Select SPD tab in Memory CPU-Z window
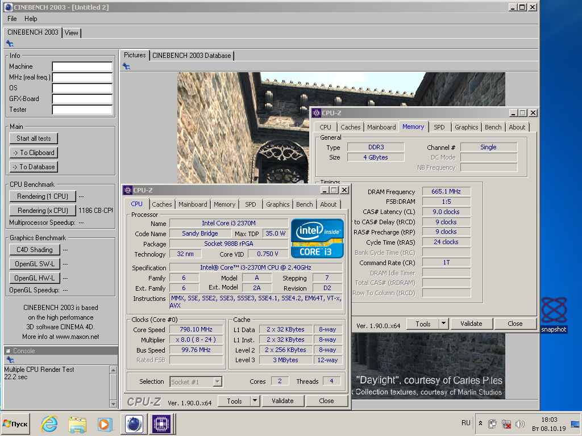The width and height of the screenshot is (582, 436). click(439, 127)
